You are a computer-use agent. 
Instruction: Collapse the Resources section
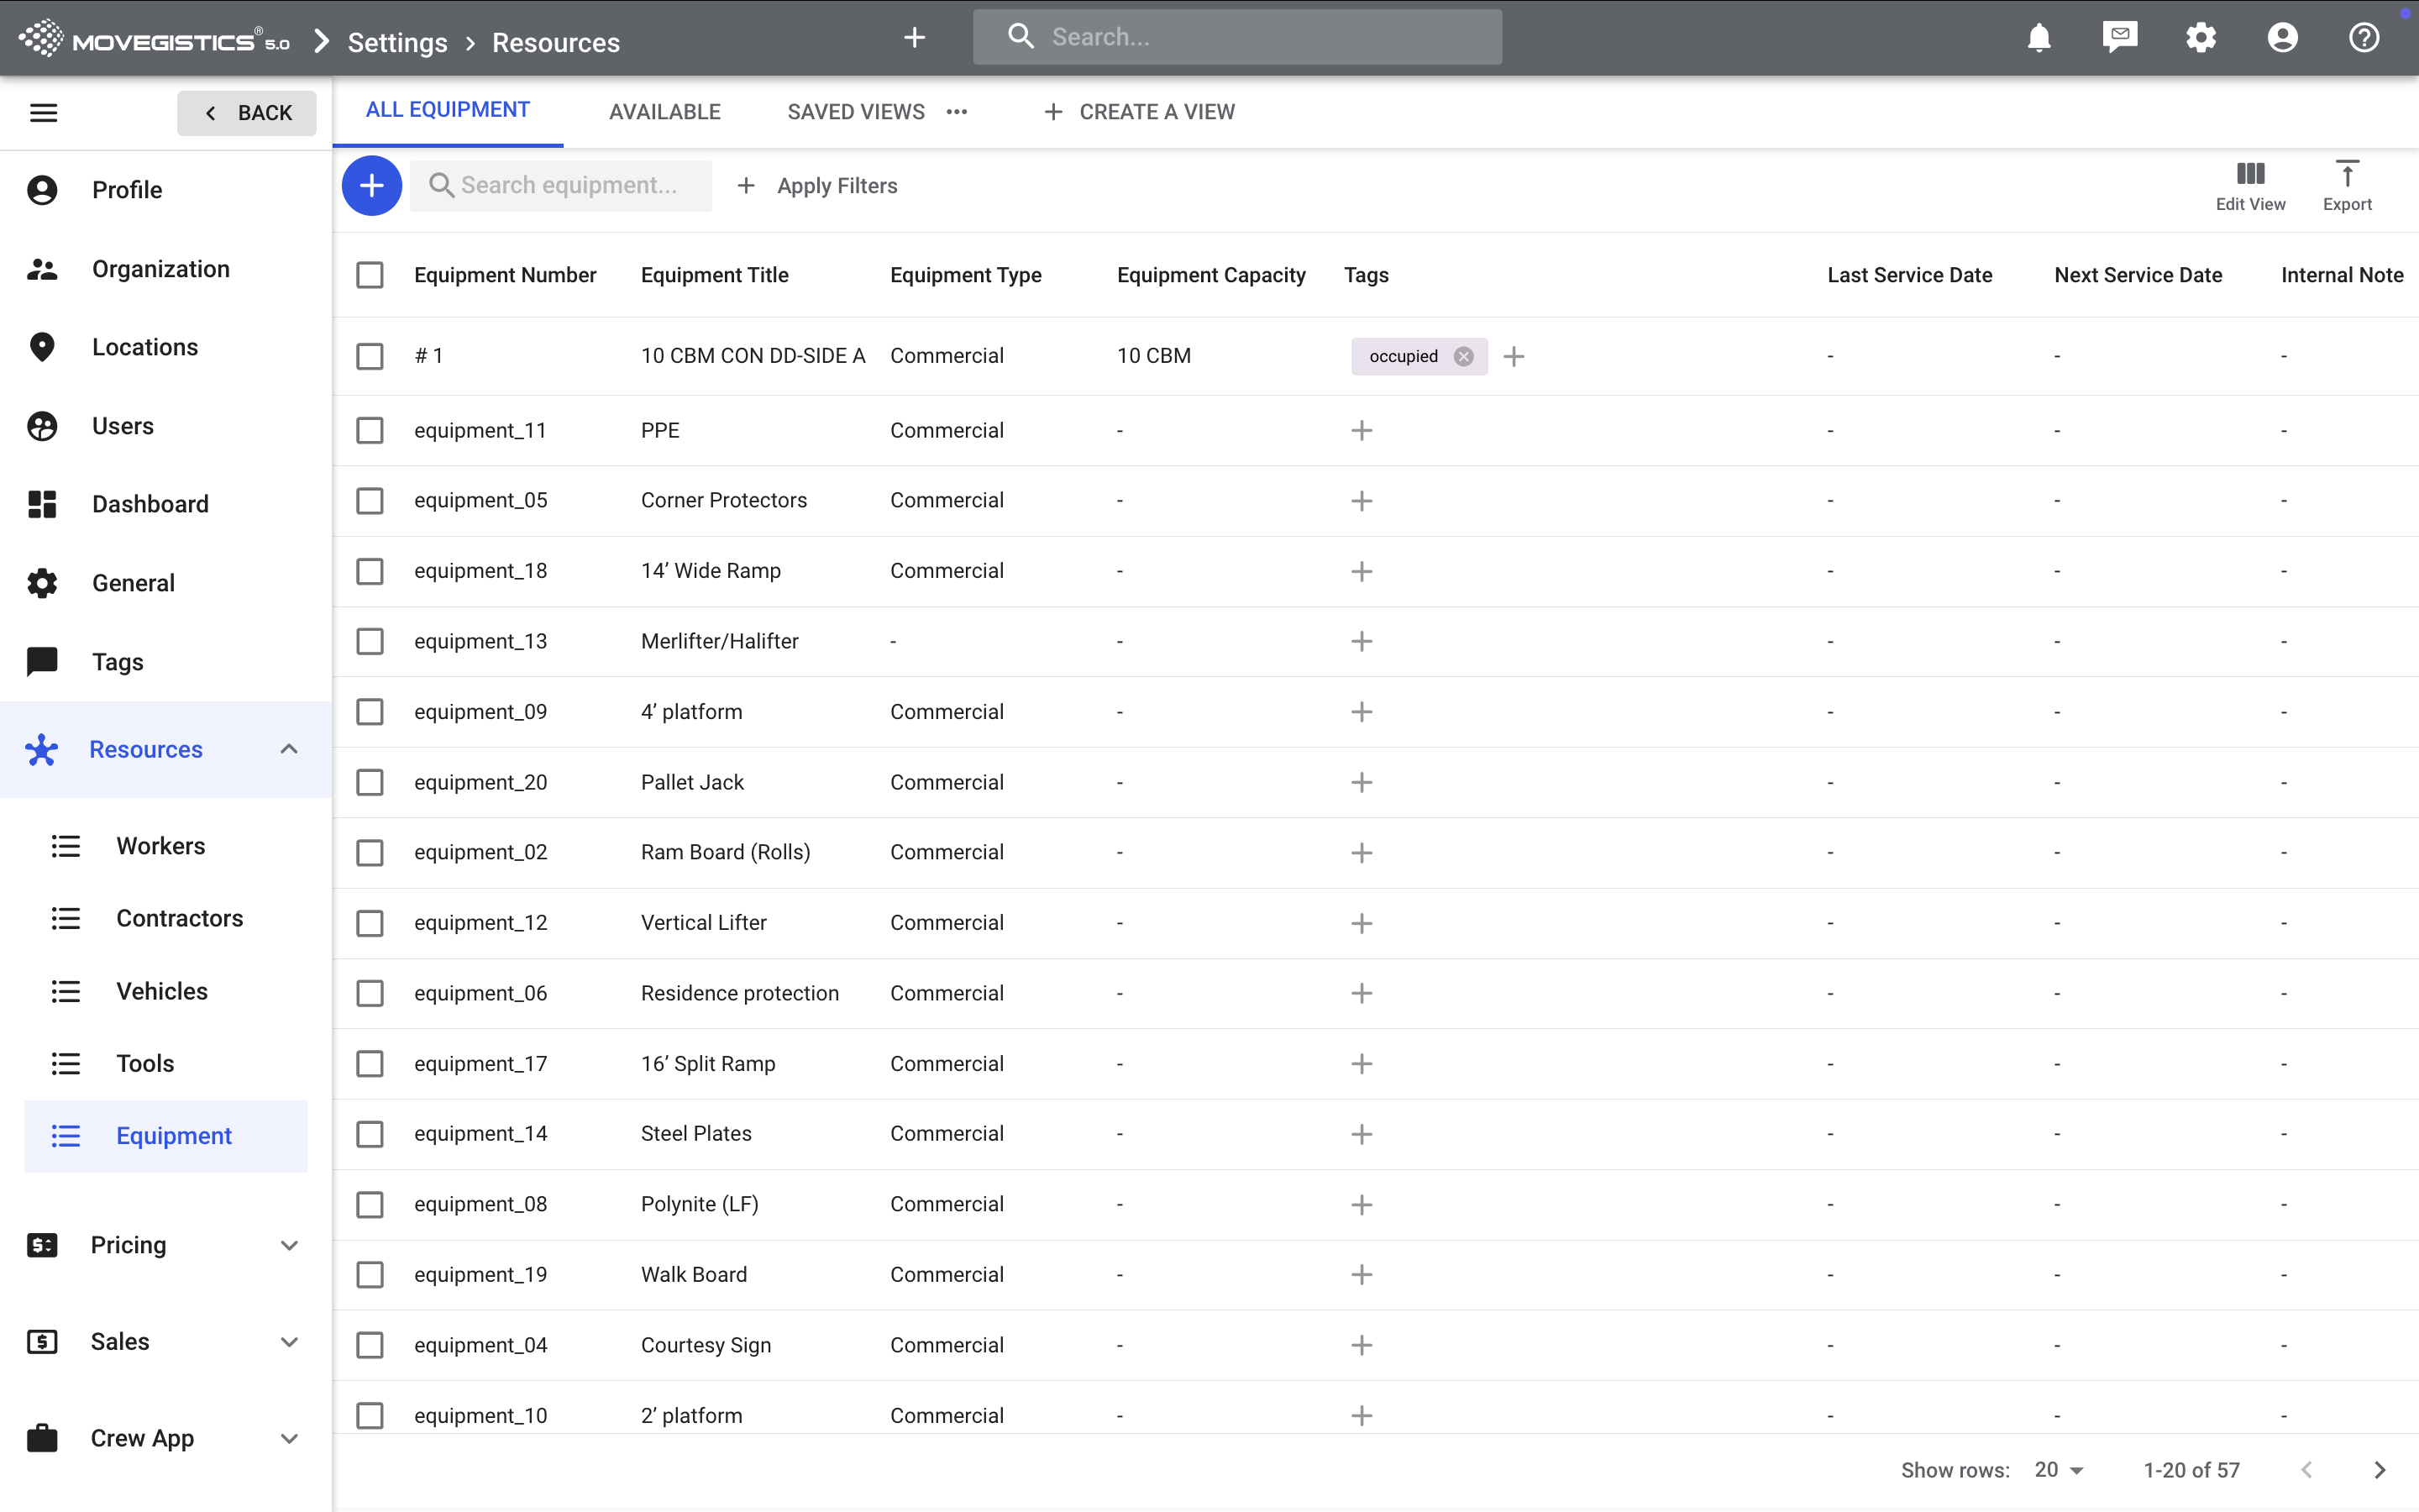(288, 750)
